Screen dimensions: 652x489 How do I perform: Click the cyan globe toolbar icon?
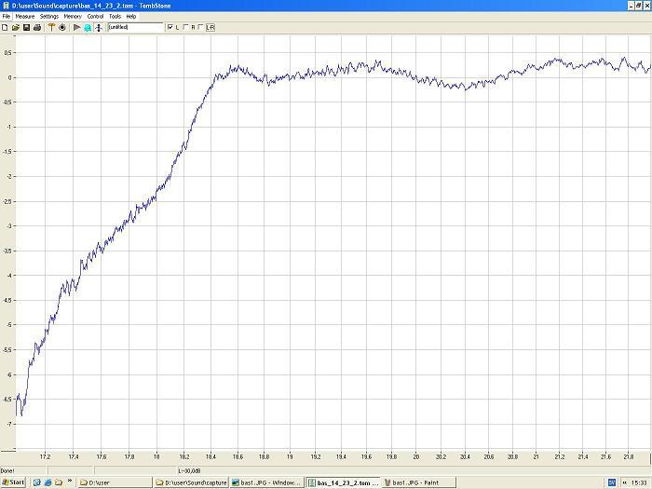[x=88, y=27]
